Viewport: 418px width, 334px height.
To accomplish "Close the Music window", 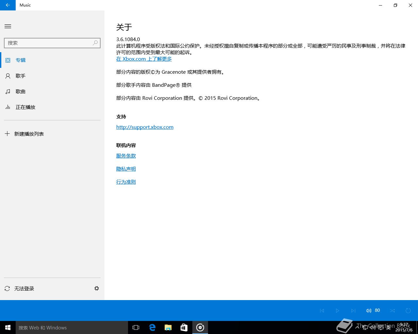I will (410, 5).
